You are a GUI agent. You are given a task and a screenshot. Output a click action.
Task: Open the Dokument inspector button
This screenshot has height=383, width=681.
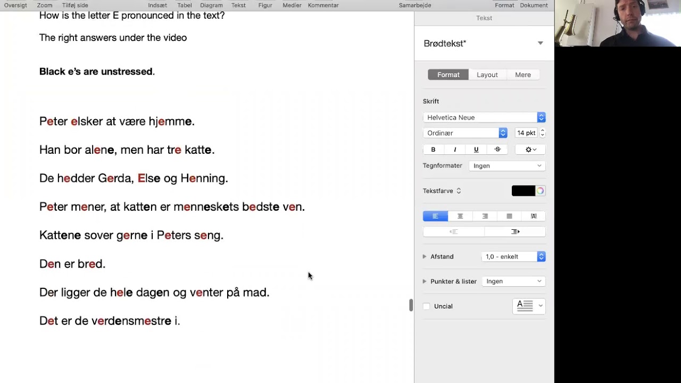pos(534,5)
